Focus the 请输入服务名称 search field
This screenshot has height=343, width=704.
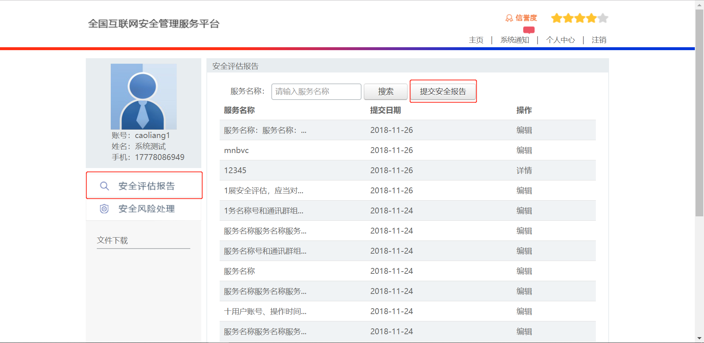pos(316,92)
